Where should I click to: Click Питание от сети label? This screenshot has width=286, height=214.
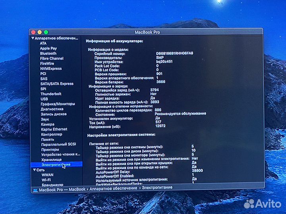click(x=104, y=144)
